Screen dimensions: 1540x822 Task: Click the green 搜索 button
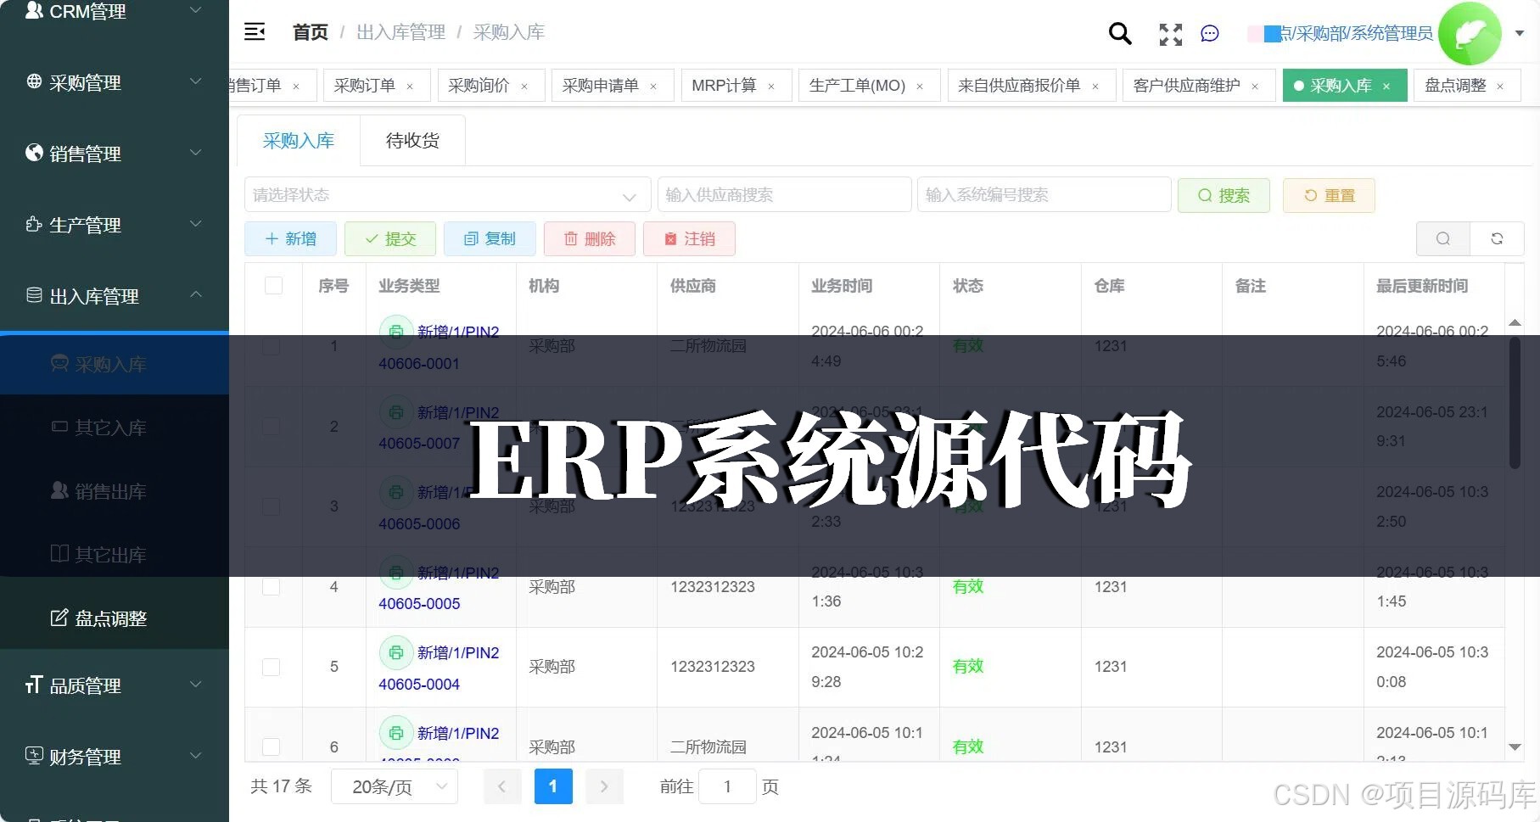1224,195
